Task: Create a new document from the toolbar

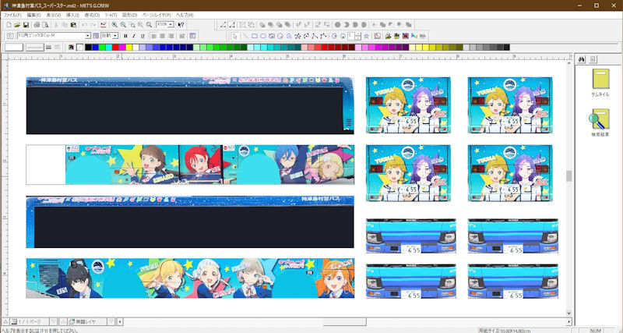Action: tap(9, 25)
